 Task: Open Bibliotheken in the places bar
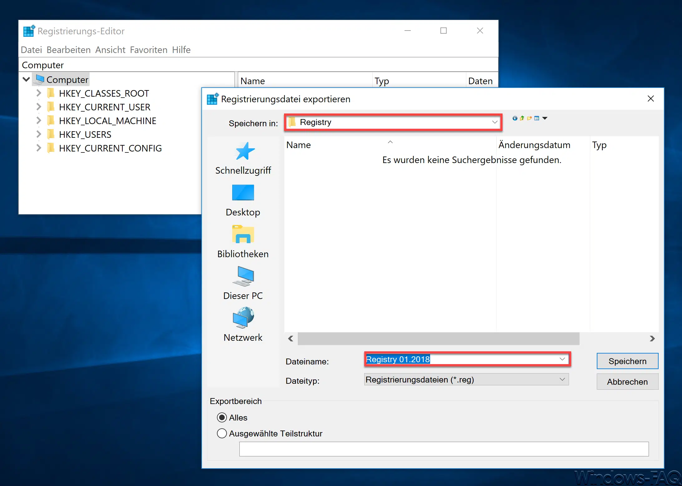coord(243,242)
